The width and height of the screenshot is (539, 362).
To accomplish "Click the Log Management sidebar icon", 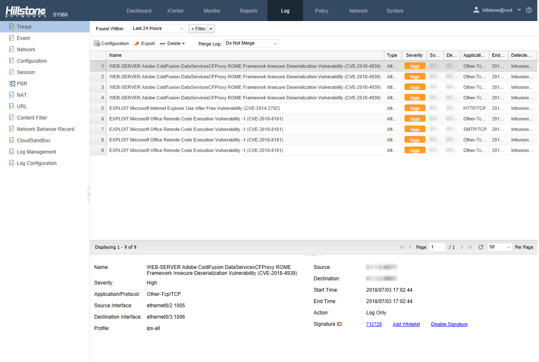I will 12,152.
